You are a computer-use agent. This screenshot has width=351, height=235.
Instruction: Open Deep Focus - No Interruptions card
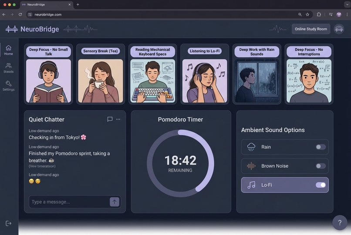click(309, 74)
